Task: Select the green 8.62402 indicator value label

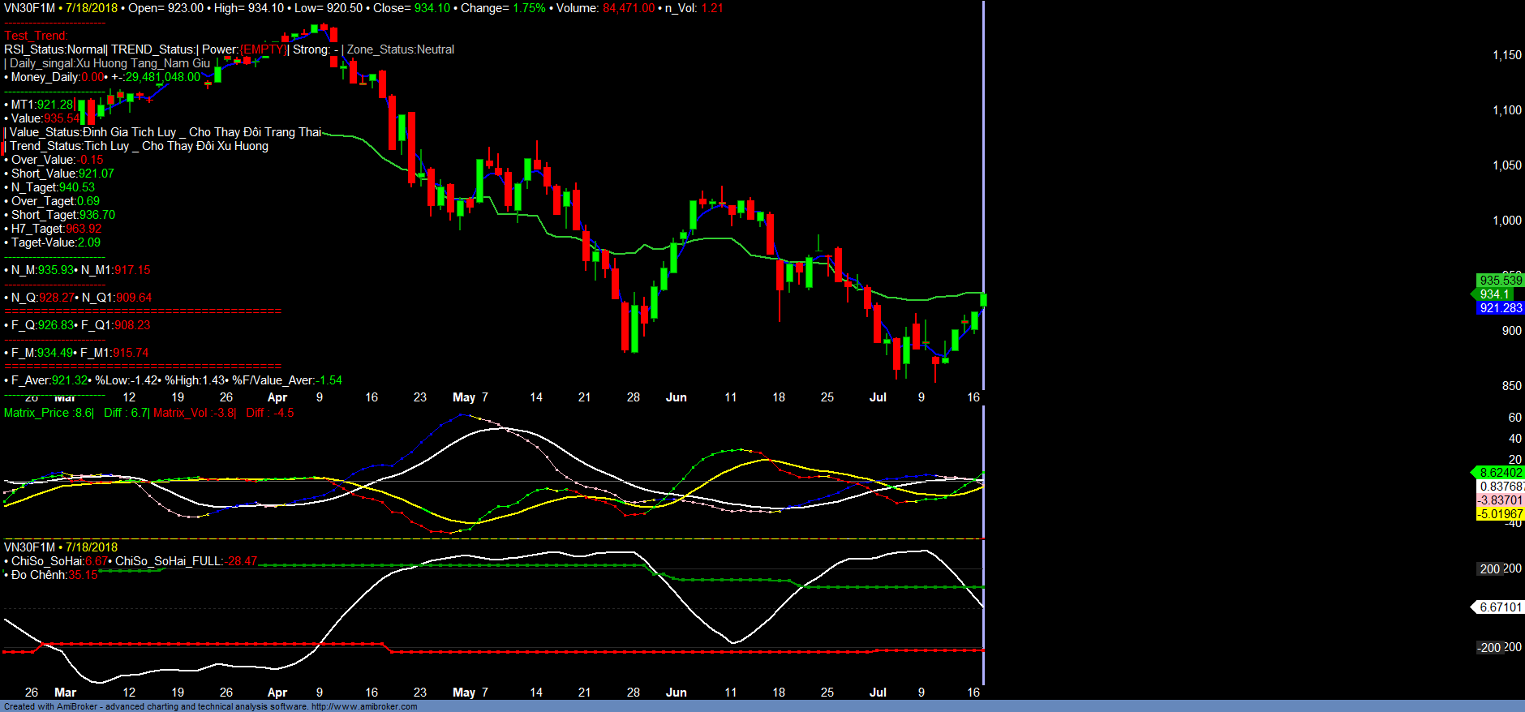Action: click(x=1500, y=473)
